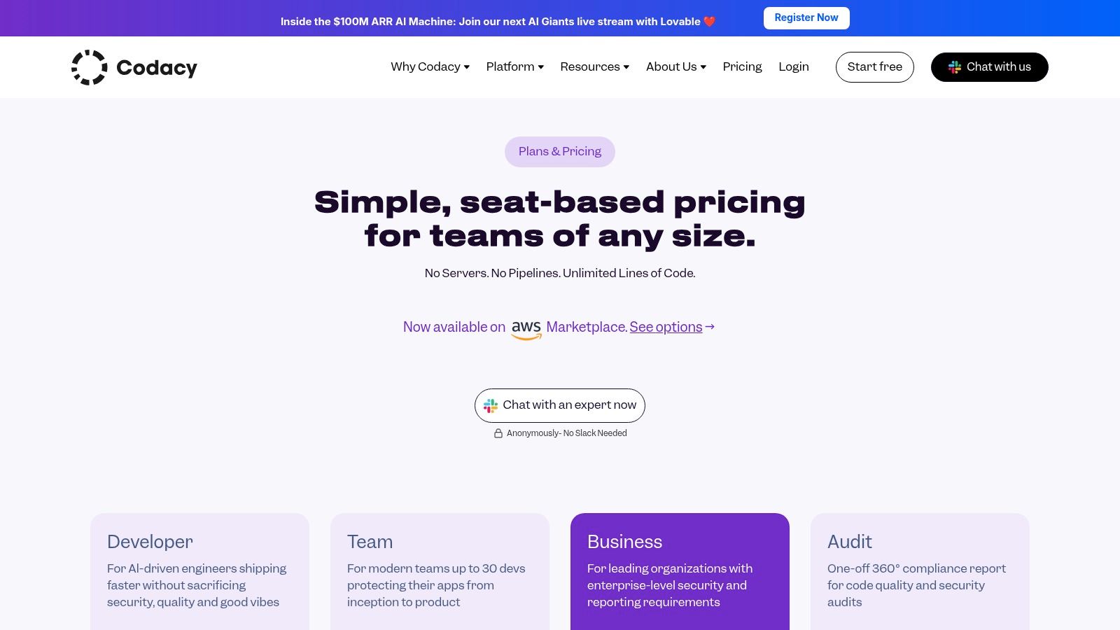This screenshot has width=1120, height=630.
Task: Click the AWS logo
Action: [526, 328]
